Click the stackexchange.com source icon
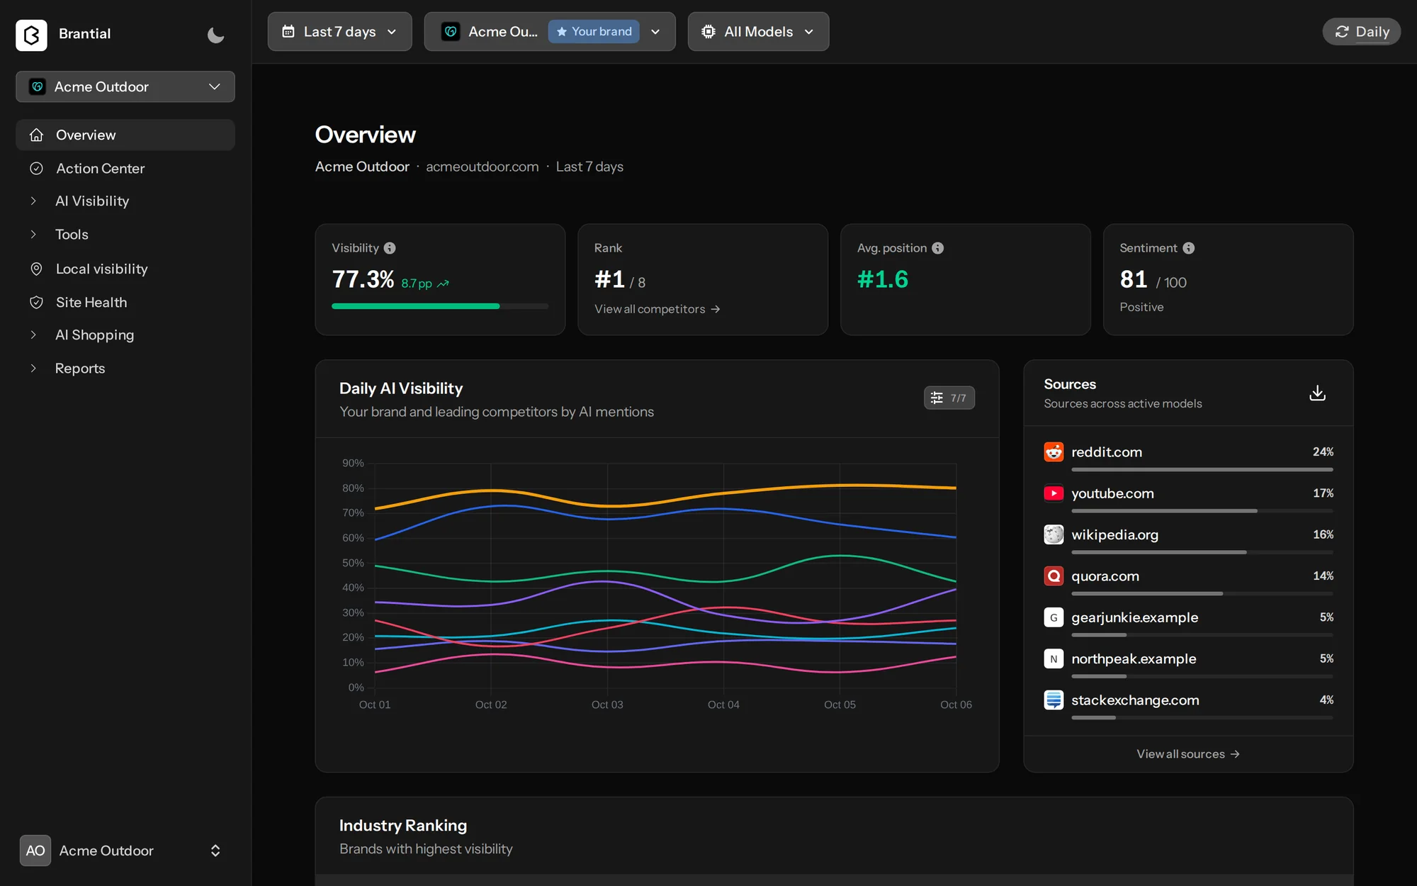The image size is (1417, 886). [1054, 700]
